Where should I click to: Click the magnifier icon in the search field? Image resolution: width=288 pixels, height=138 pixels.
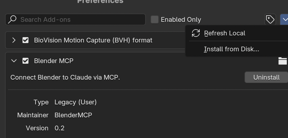(12, 19)
